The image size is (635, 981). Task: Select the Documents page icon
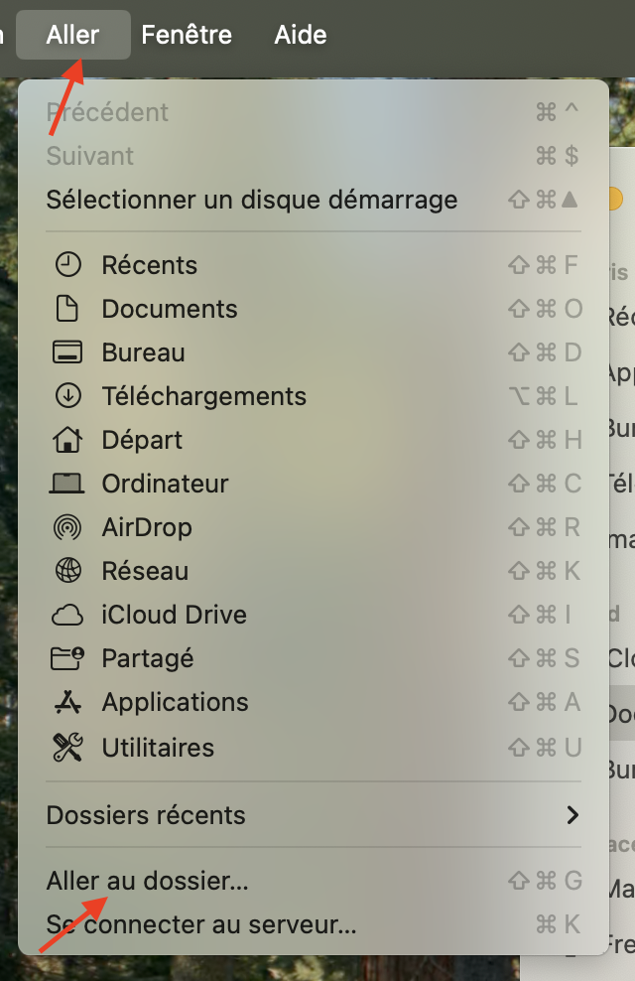click(67, 309)
